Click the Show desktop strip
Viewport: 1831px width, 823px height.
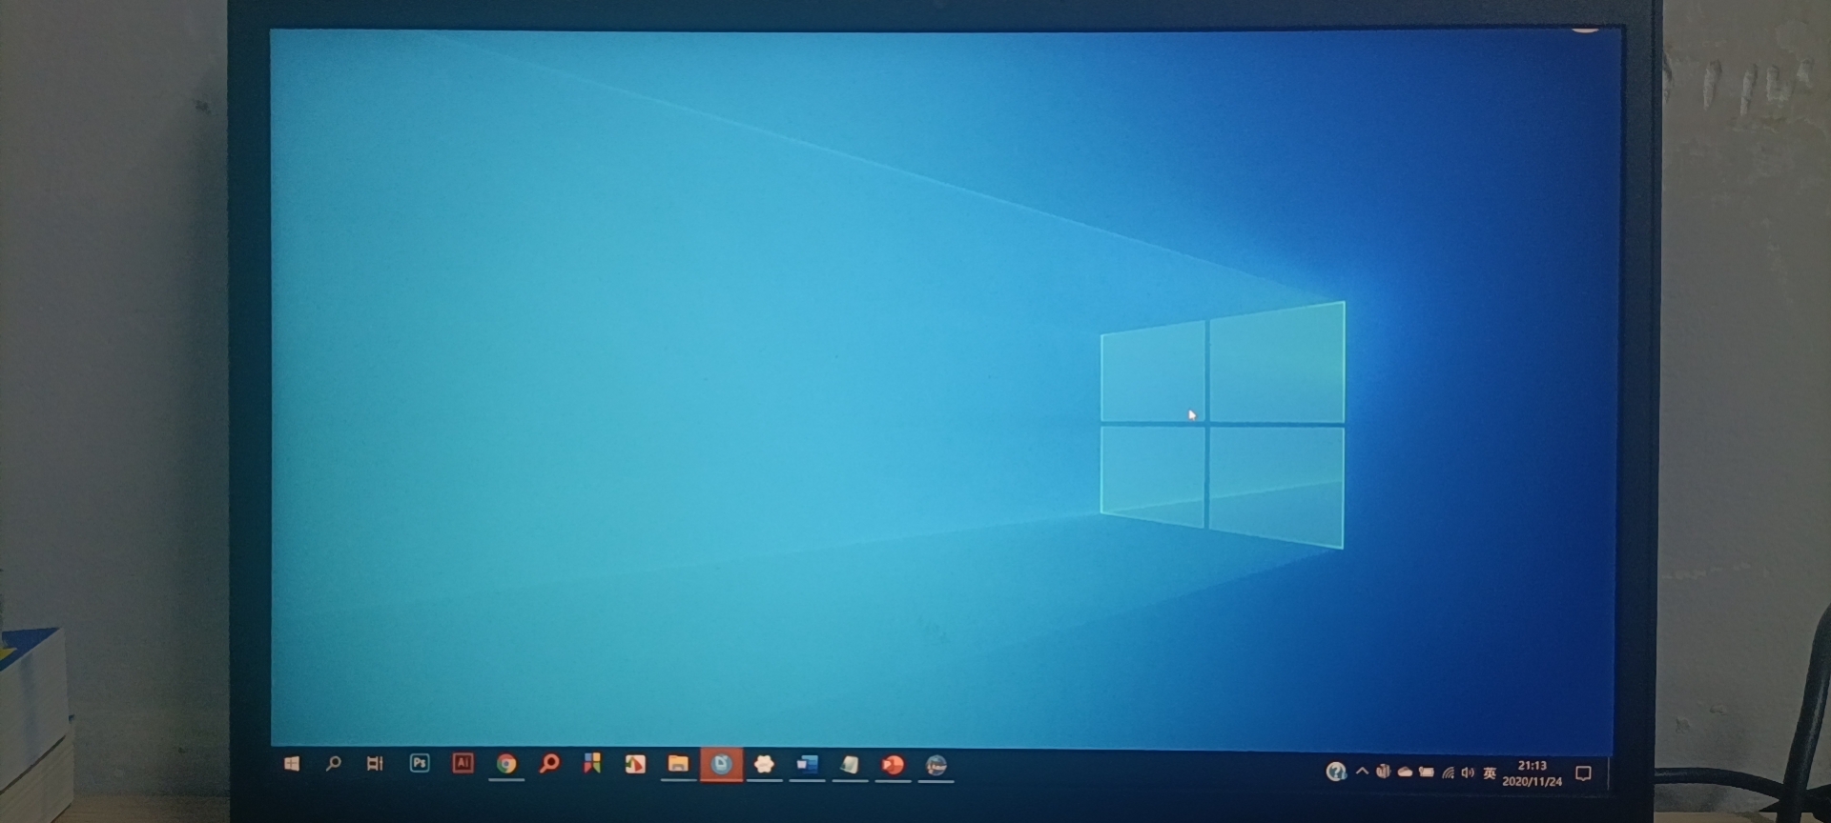pos(1609,773)
